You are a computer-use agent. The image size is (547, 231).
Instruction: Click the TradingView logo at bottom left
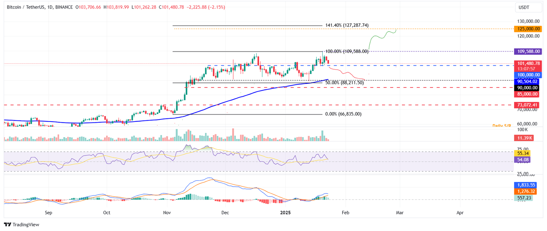(21, 225)
